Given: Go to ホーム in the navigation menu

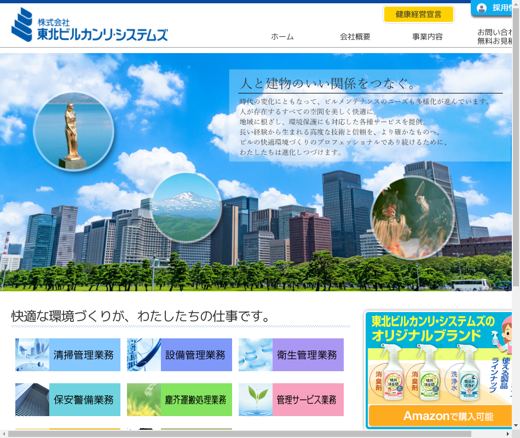Looking at the screenshot, I should (282, 37).
